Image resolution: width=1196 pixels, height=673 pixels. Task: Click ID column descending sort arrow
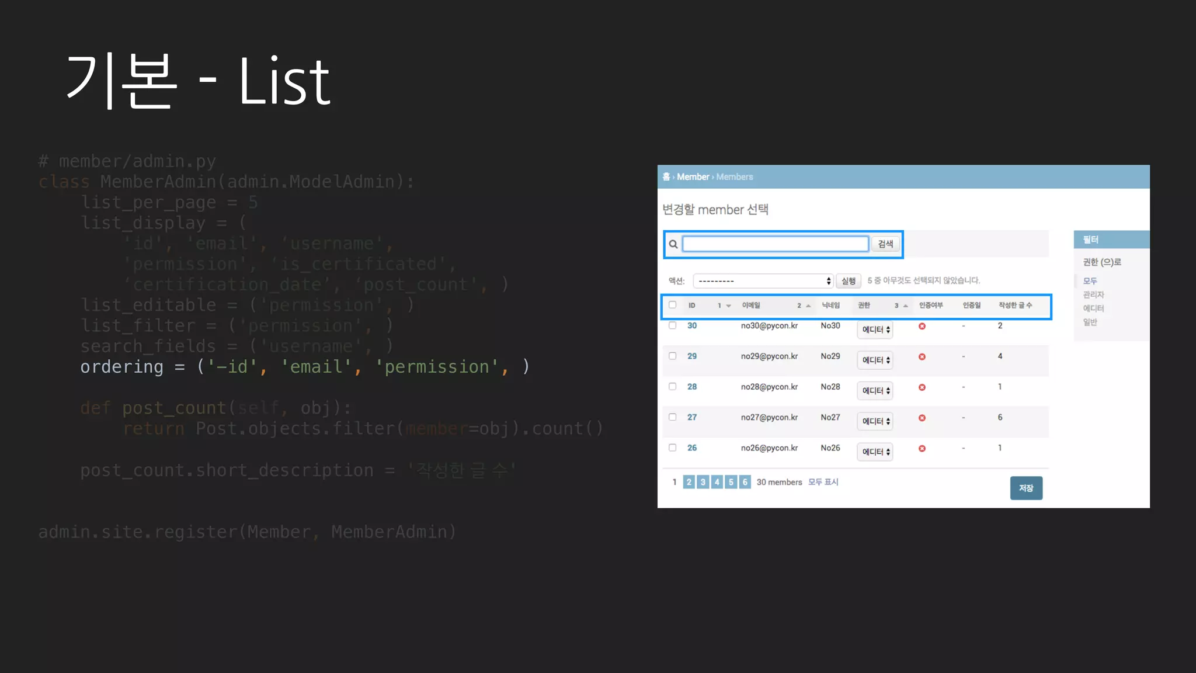click(x=728, y=306)
